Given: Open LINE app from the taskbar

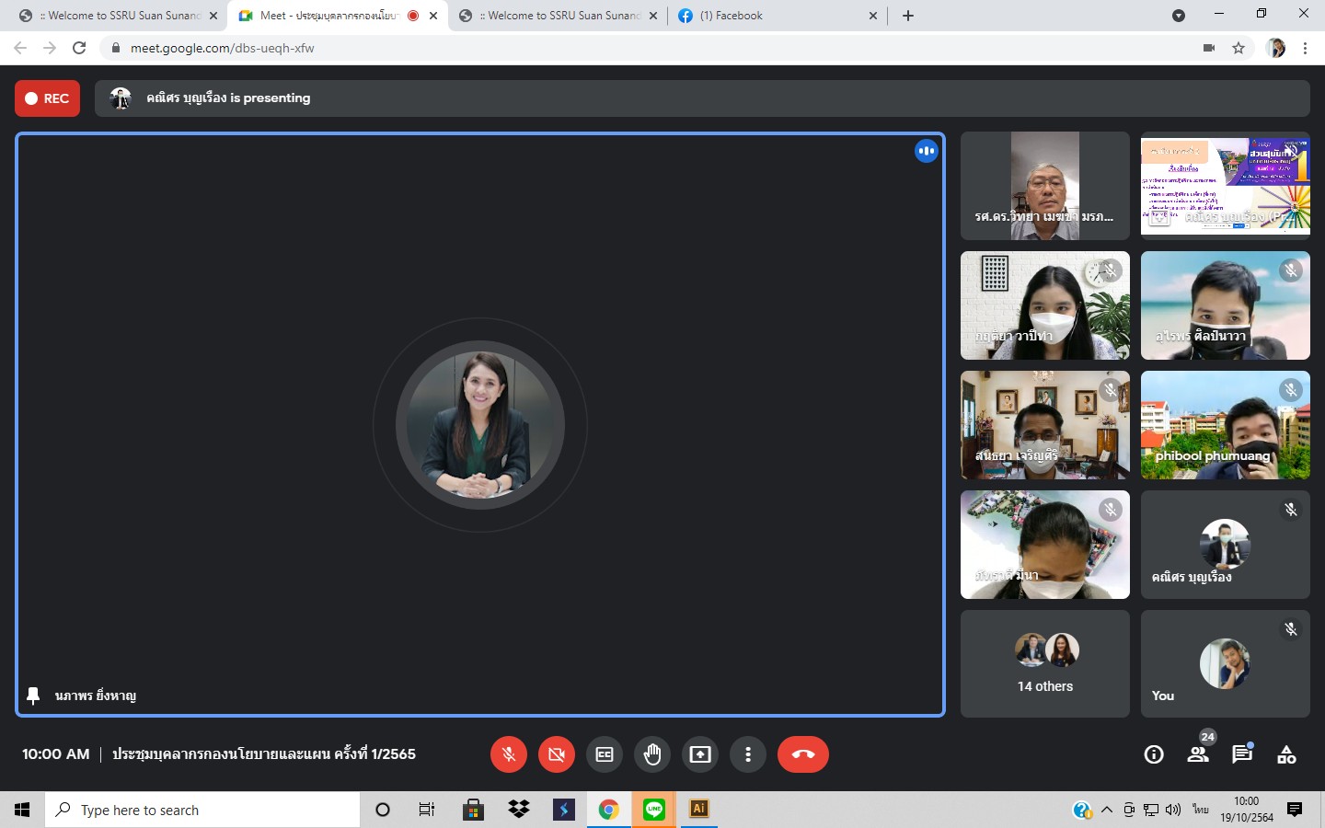Looking at the screenshot, I should point(654,810).
